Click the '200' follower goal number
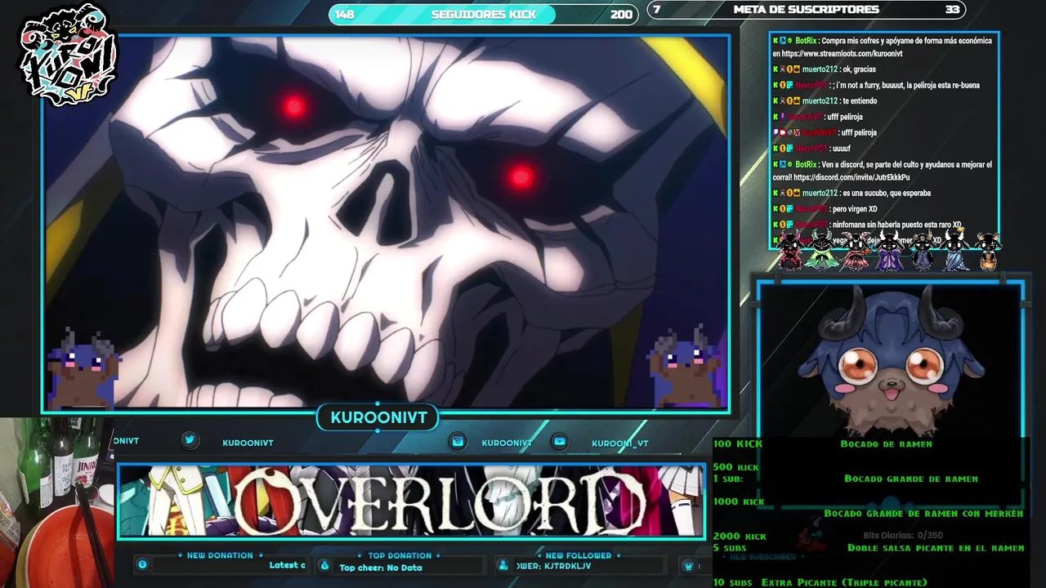 [x=621, y=14]
